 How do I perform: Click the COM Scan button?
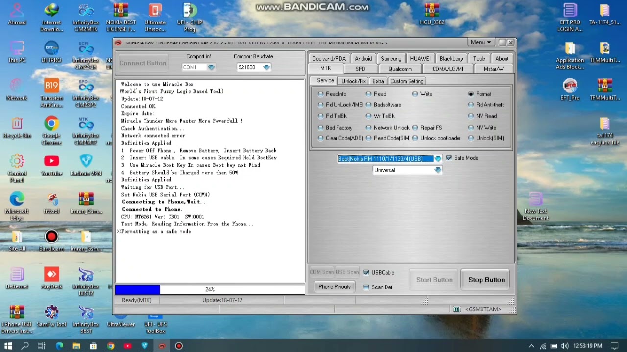coord(321,272)
